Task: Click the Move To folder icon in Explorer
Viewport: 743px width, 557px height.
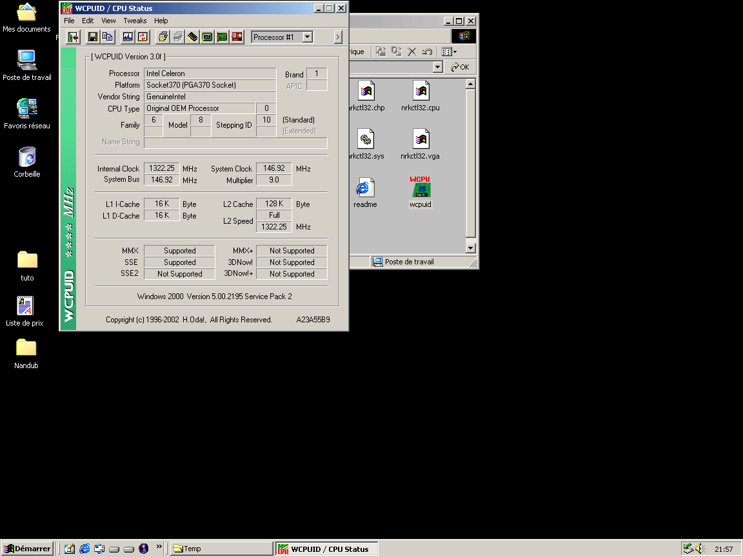Action: point(381,52)
